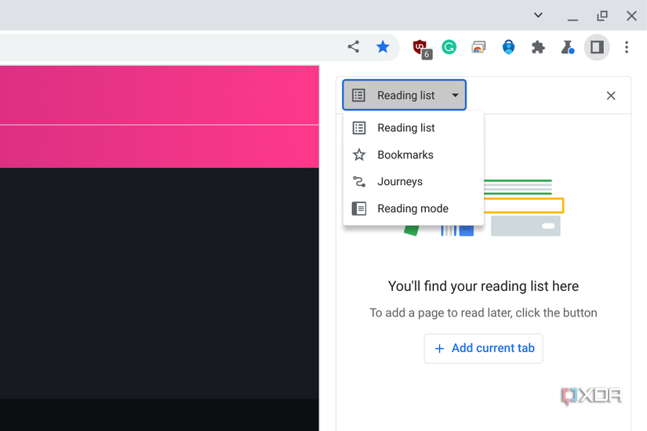Viewport: 647px width, 431px height.
Task: Click the rainbow tabs extension icon
Action: (478, 48)
